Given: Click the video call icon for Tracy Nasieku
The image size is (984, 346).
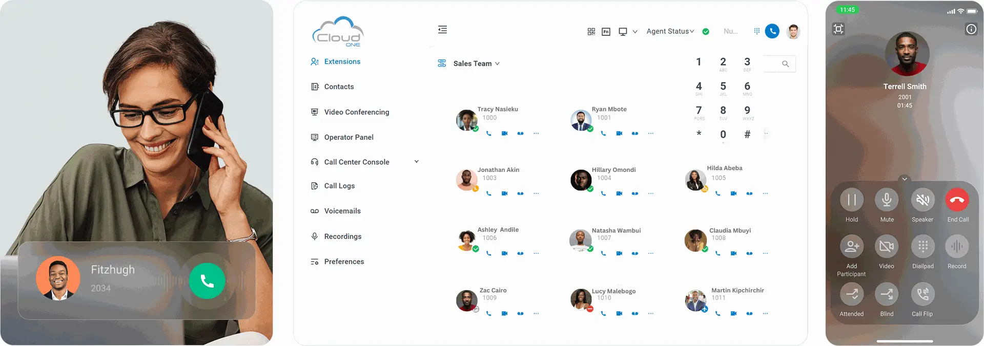Looking at the screenshot, I should 504,134.
